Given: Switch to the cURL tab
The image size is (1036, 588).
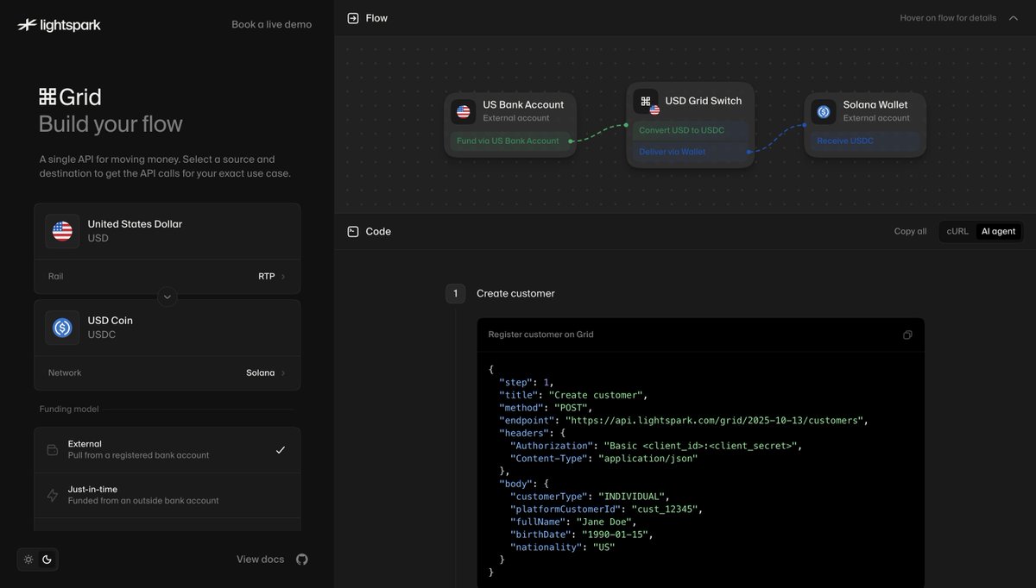Looking at the screenshot, I should pyautogui.click(x=957, y=231).
